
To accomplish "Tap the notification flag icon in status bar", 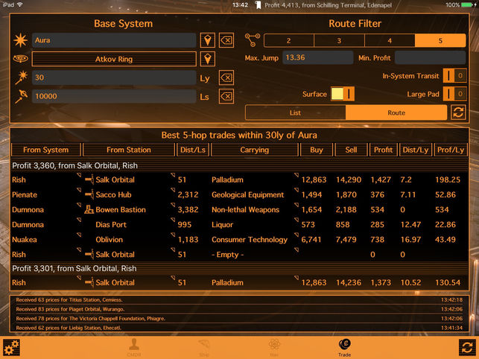I will 258,5.
